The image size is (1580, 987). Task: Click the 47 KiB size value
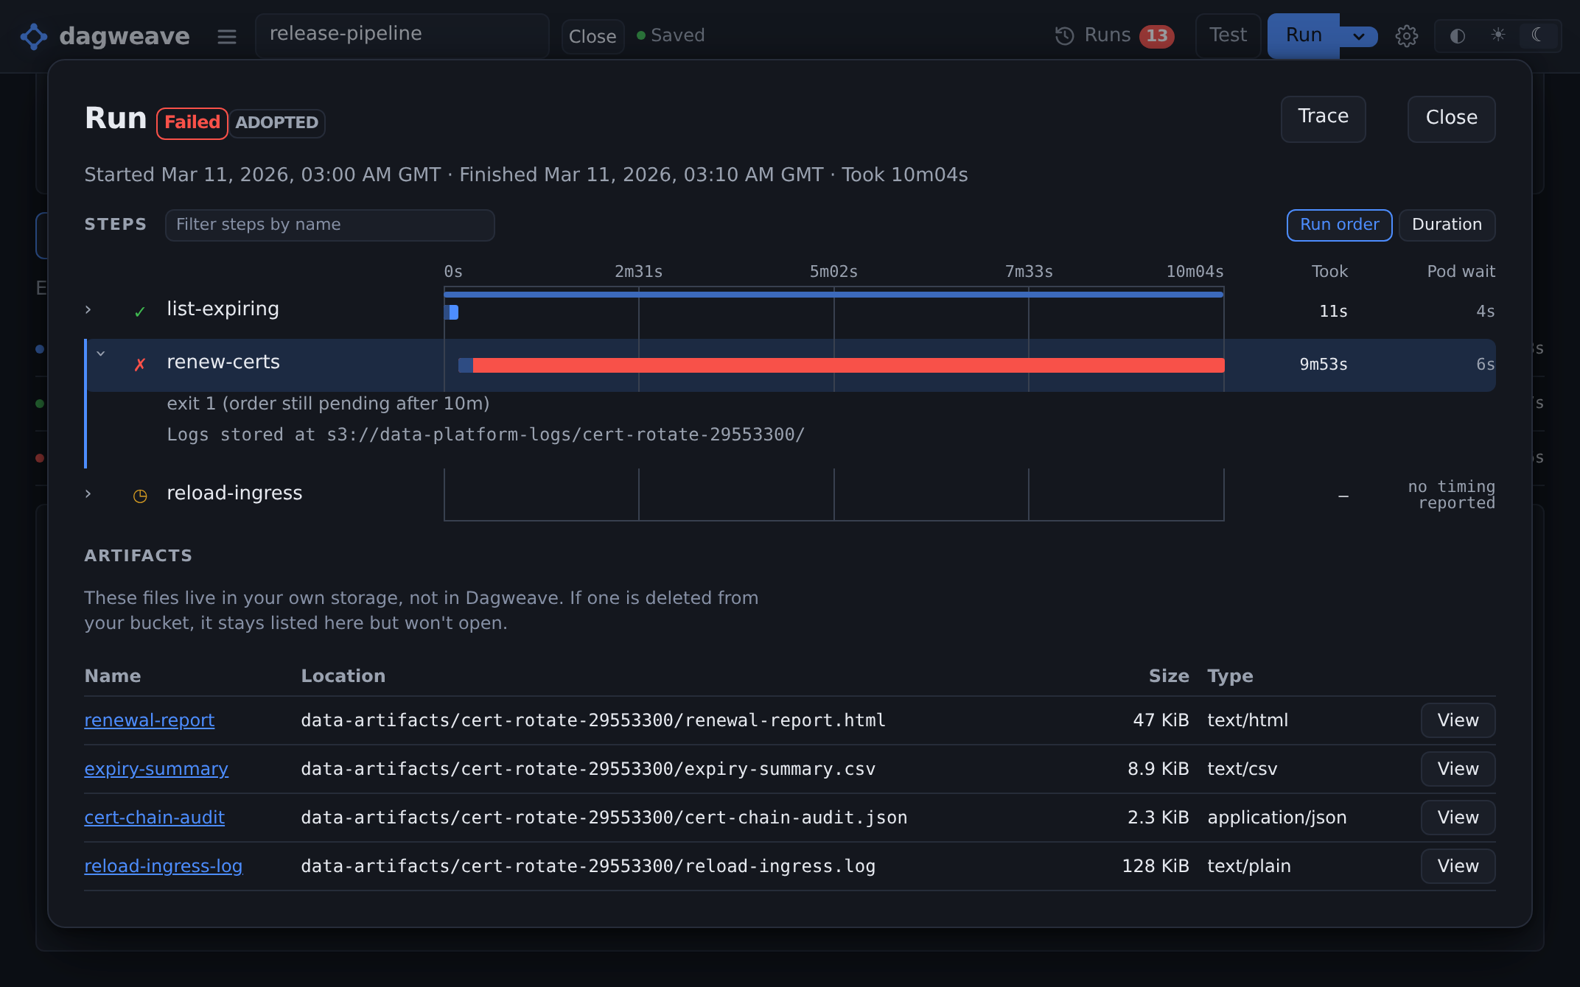point(1161,720)
